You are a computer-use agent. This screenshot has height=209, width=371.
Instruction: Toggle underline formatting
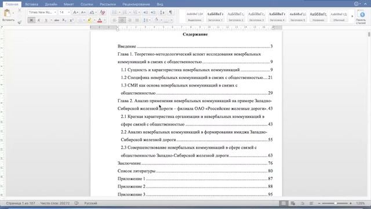[46, 20]
